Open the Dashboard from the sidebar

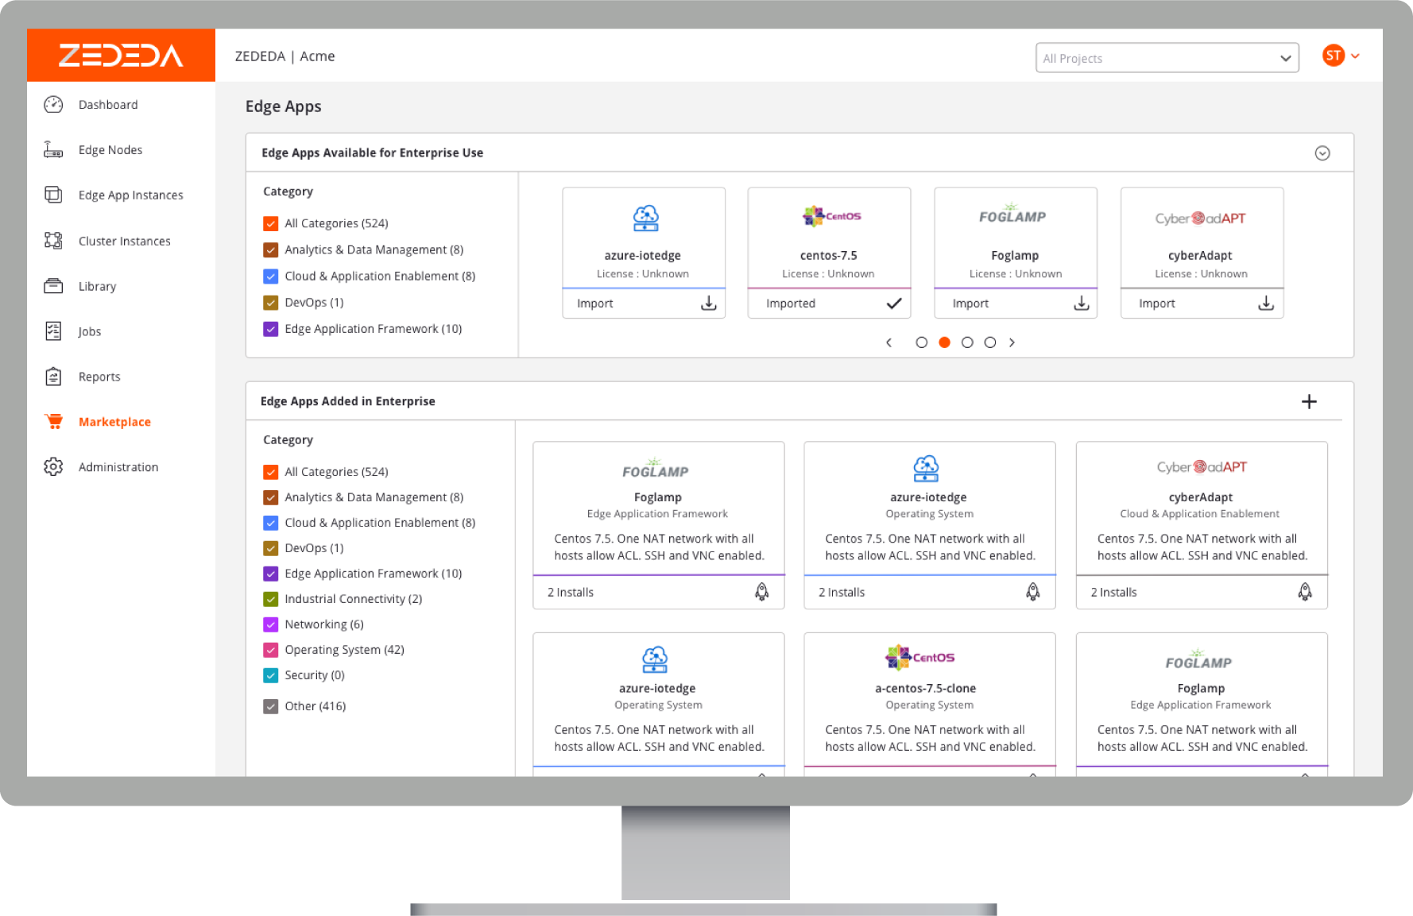pyautogui.click(x=107, y=104)
